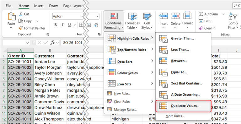The height and width of the screenshot is (124, 241).
Task: Open the Name Box dropdown arrow
Action: (x=27, y=43)
